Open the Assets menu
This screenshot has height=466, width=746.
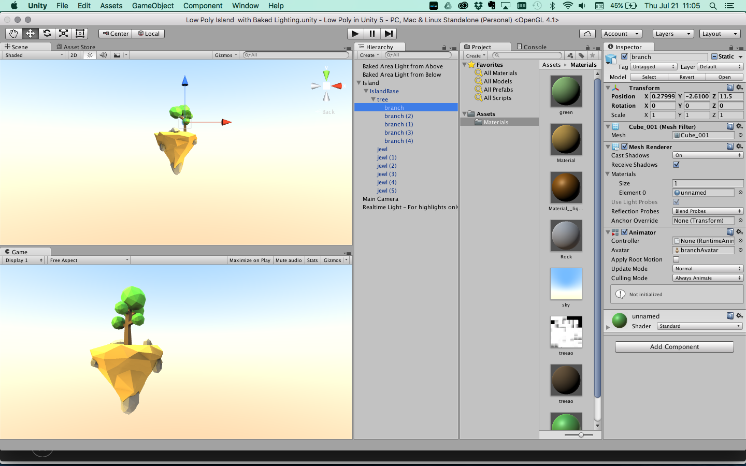[111, 6]
